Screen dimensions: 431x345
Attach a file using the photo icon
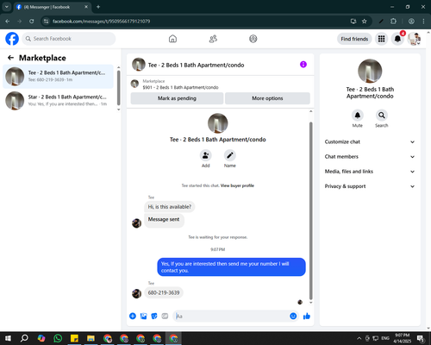tap(143, 317)
